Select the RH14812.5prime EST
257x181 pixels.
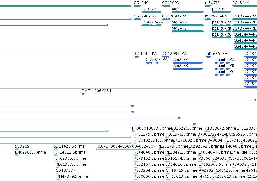[x=56, y=155]
